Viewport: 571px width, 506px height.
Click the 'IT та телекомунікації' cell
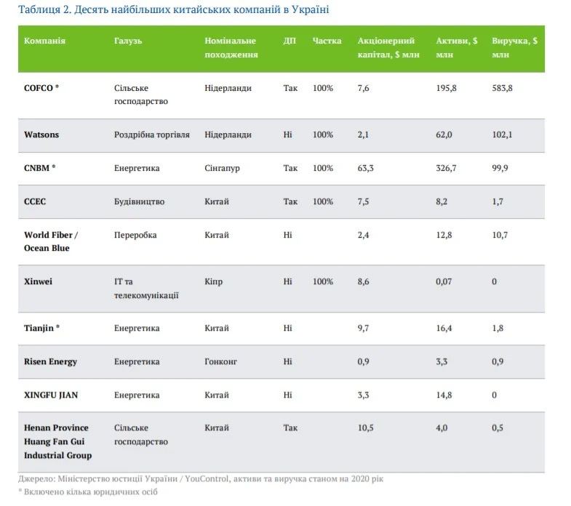(146, 289)
